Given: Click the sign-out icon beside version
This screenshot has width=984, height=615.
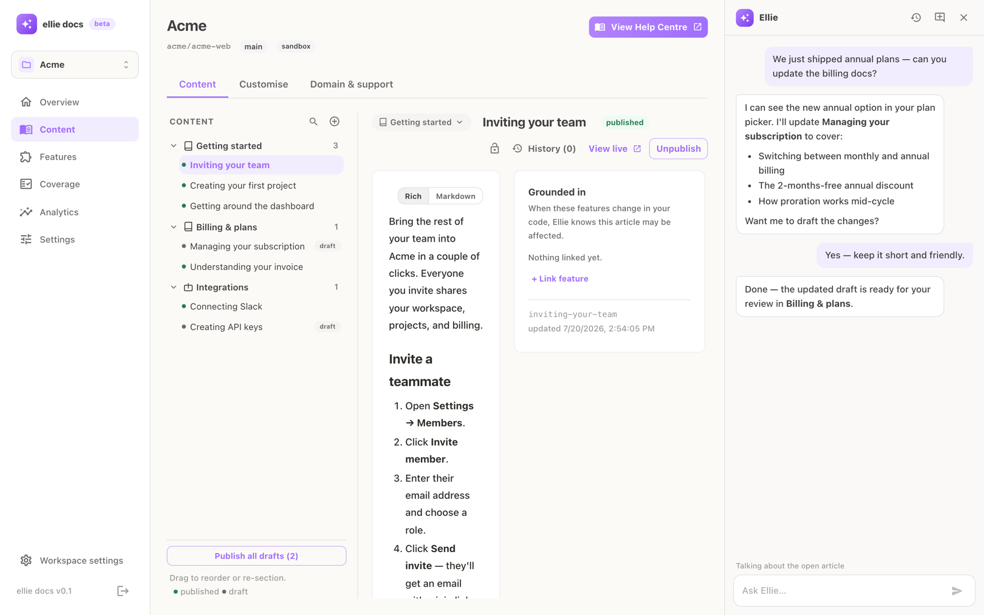Looking at the screenshot, I should pos(123,591).
